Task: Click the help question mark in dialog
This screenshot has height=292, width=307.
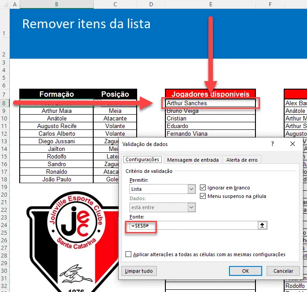Action: click(272, 144)
